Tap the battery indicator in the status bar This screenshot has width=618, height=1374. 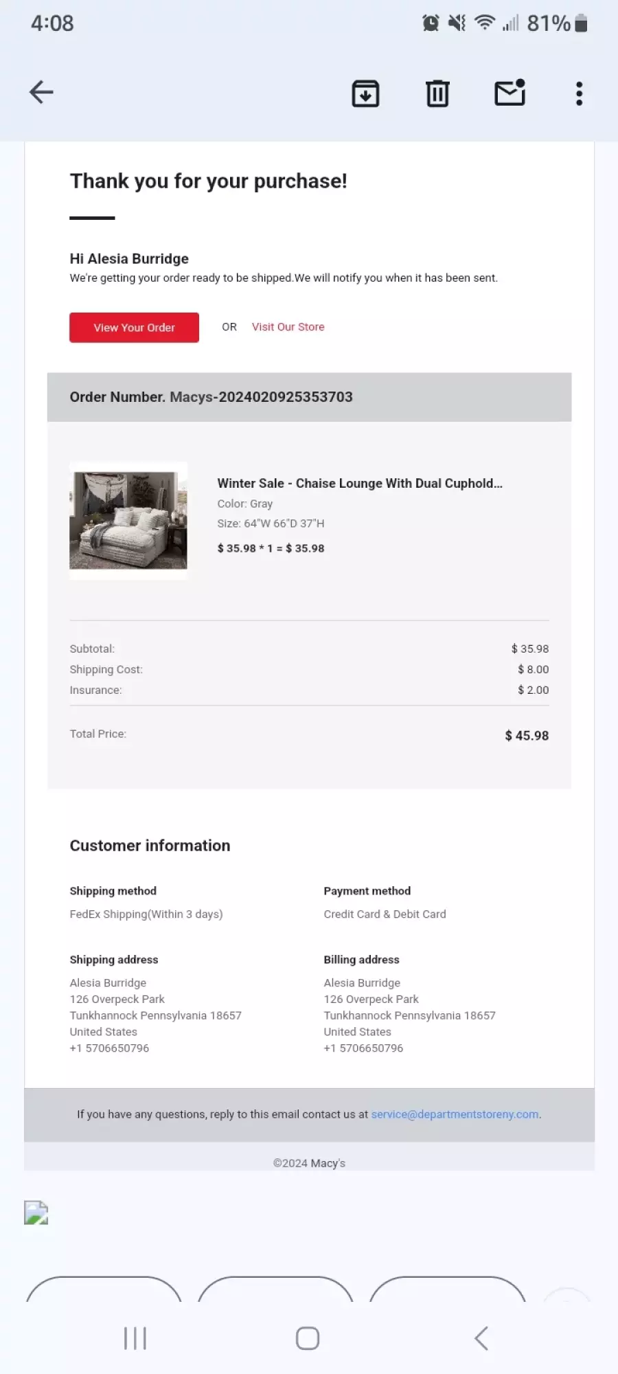pos(581,23)
